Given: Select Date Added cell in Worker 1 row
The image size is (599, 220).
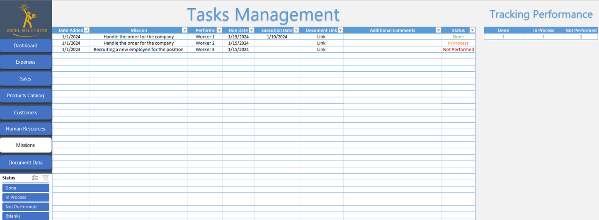Looking at the screenshot, I should click(x=71, y=37).
